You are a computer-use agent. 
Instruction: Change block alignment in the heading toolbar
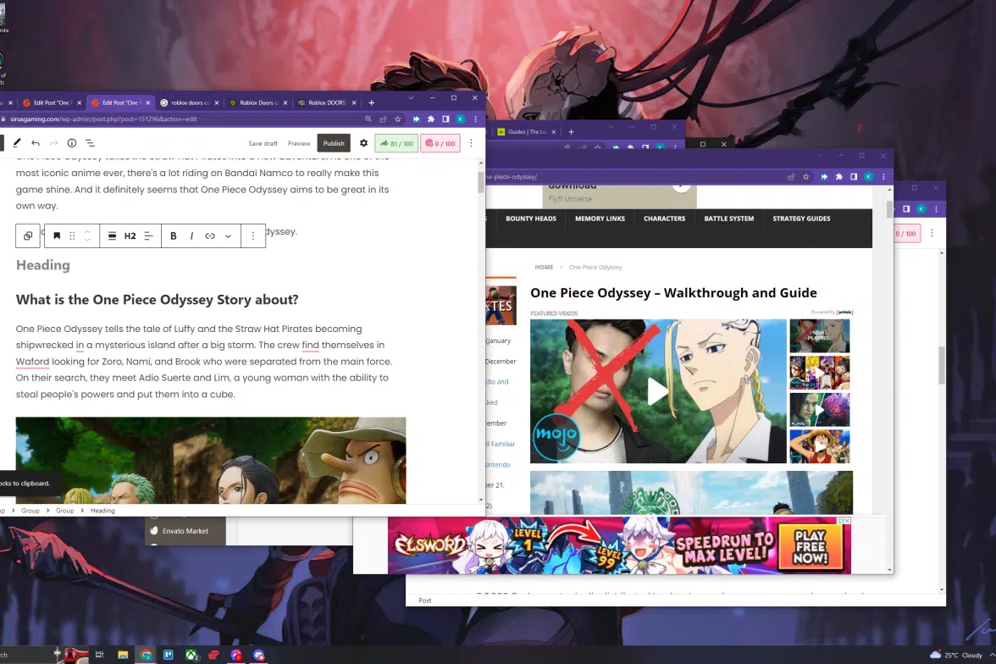click(x=112, y=235)
